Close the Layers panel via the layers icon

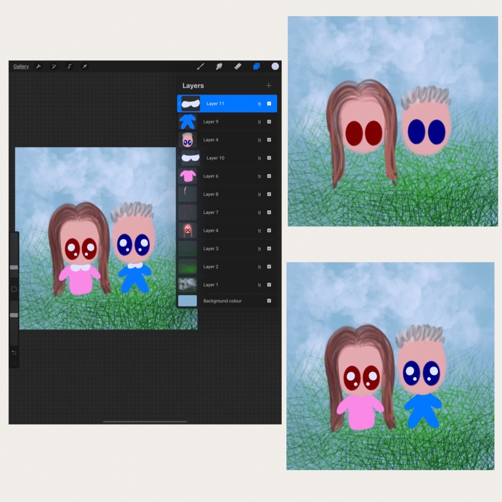click(x=256, y=66)
